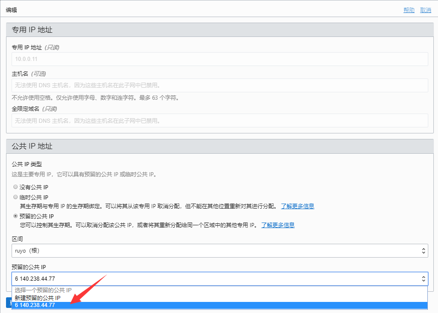Click the 取消 cancel link
Screen dimensions: 438x313
click(x=426, y=10)
